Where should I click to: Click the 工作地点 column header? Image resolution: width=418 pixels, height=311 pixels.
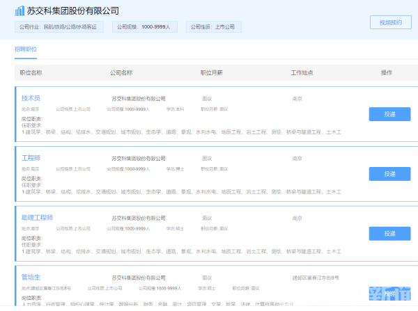(302, 72)
